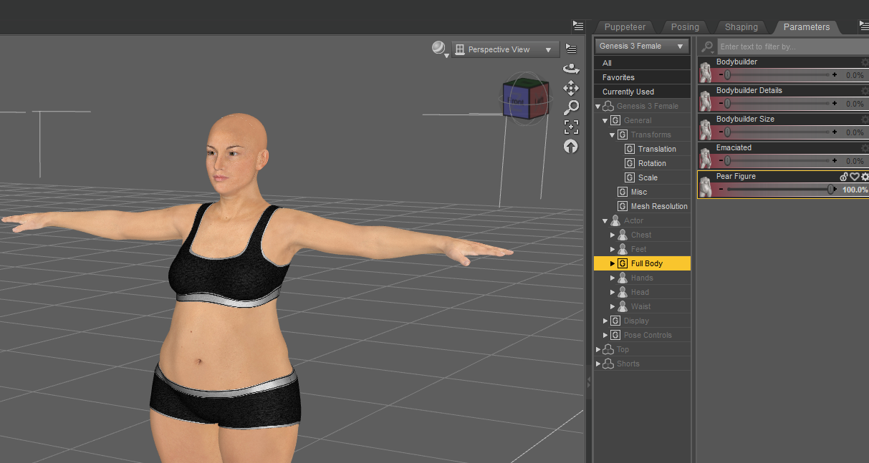Open the Emaciated parameter settings gear
The image size is (869, 463).
[865, 148]
